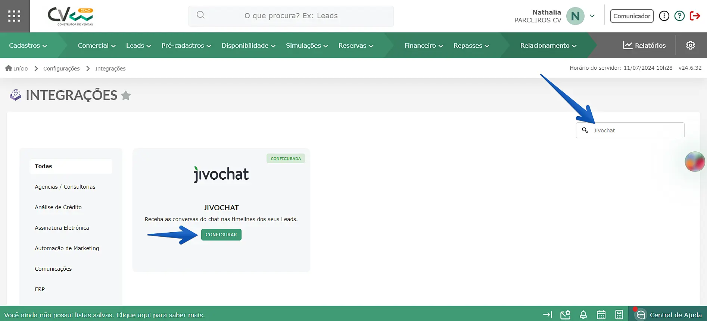Click the saved lists notice to learn more

tap(105, 315)
